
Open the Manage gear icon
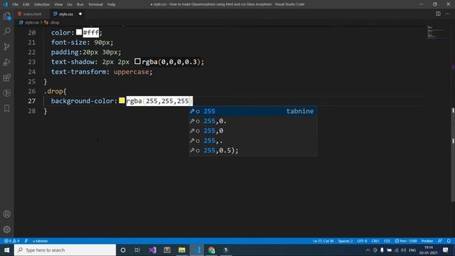coord(7,229)
